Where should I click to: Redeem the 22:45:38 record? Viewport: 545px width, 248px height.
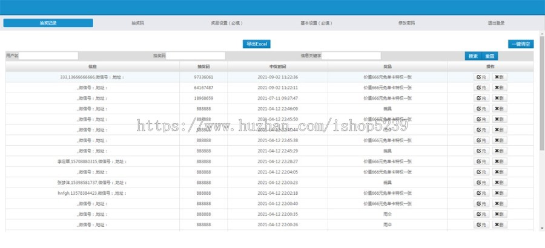point(482,140)
